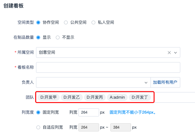Screen dimensions: 195x138
Task: Select the 协作空间 radio option
Action: (x=39, y=22)
